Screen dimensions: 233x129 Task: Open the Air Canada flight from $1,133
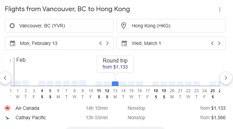[x=115, y=108]
